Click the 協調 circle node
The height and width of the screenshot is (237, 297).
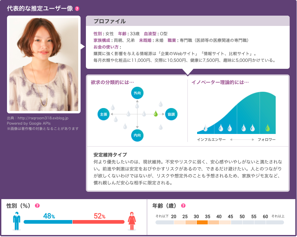tap(171, 114)
